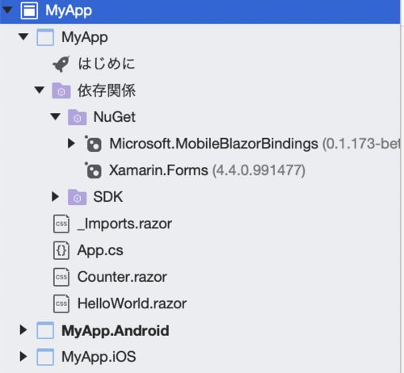Screen dimensions: 404x373
Task: Collapse the MyApp project disclosure triangle
Action: pos(23,36)
